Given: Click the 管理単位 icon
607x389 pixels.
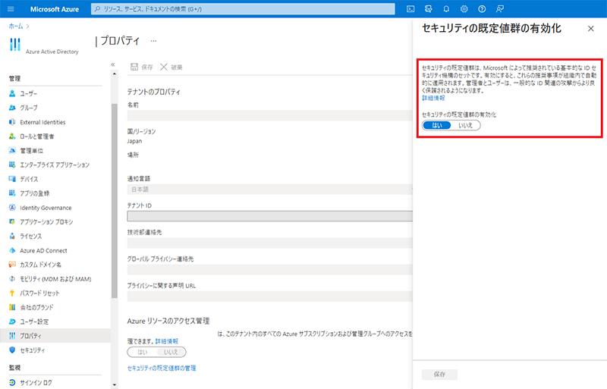Looking at the screenshot, I should pos(12,150).
